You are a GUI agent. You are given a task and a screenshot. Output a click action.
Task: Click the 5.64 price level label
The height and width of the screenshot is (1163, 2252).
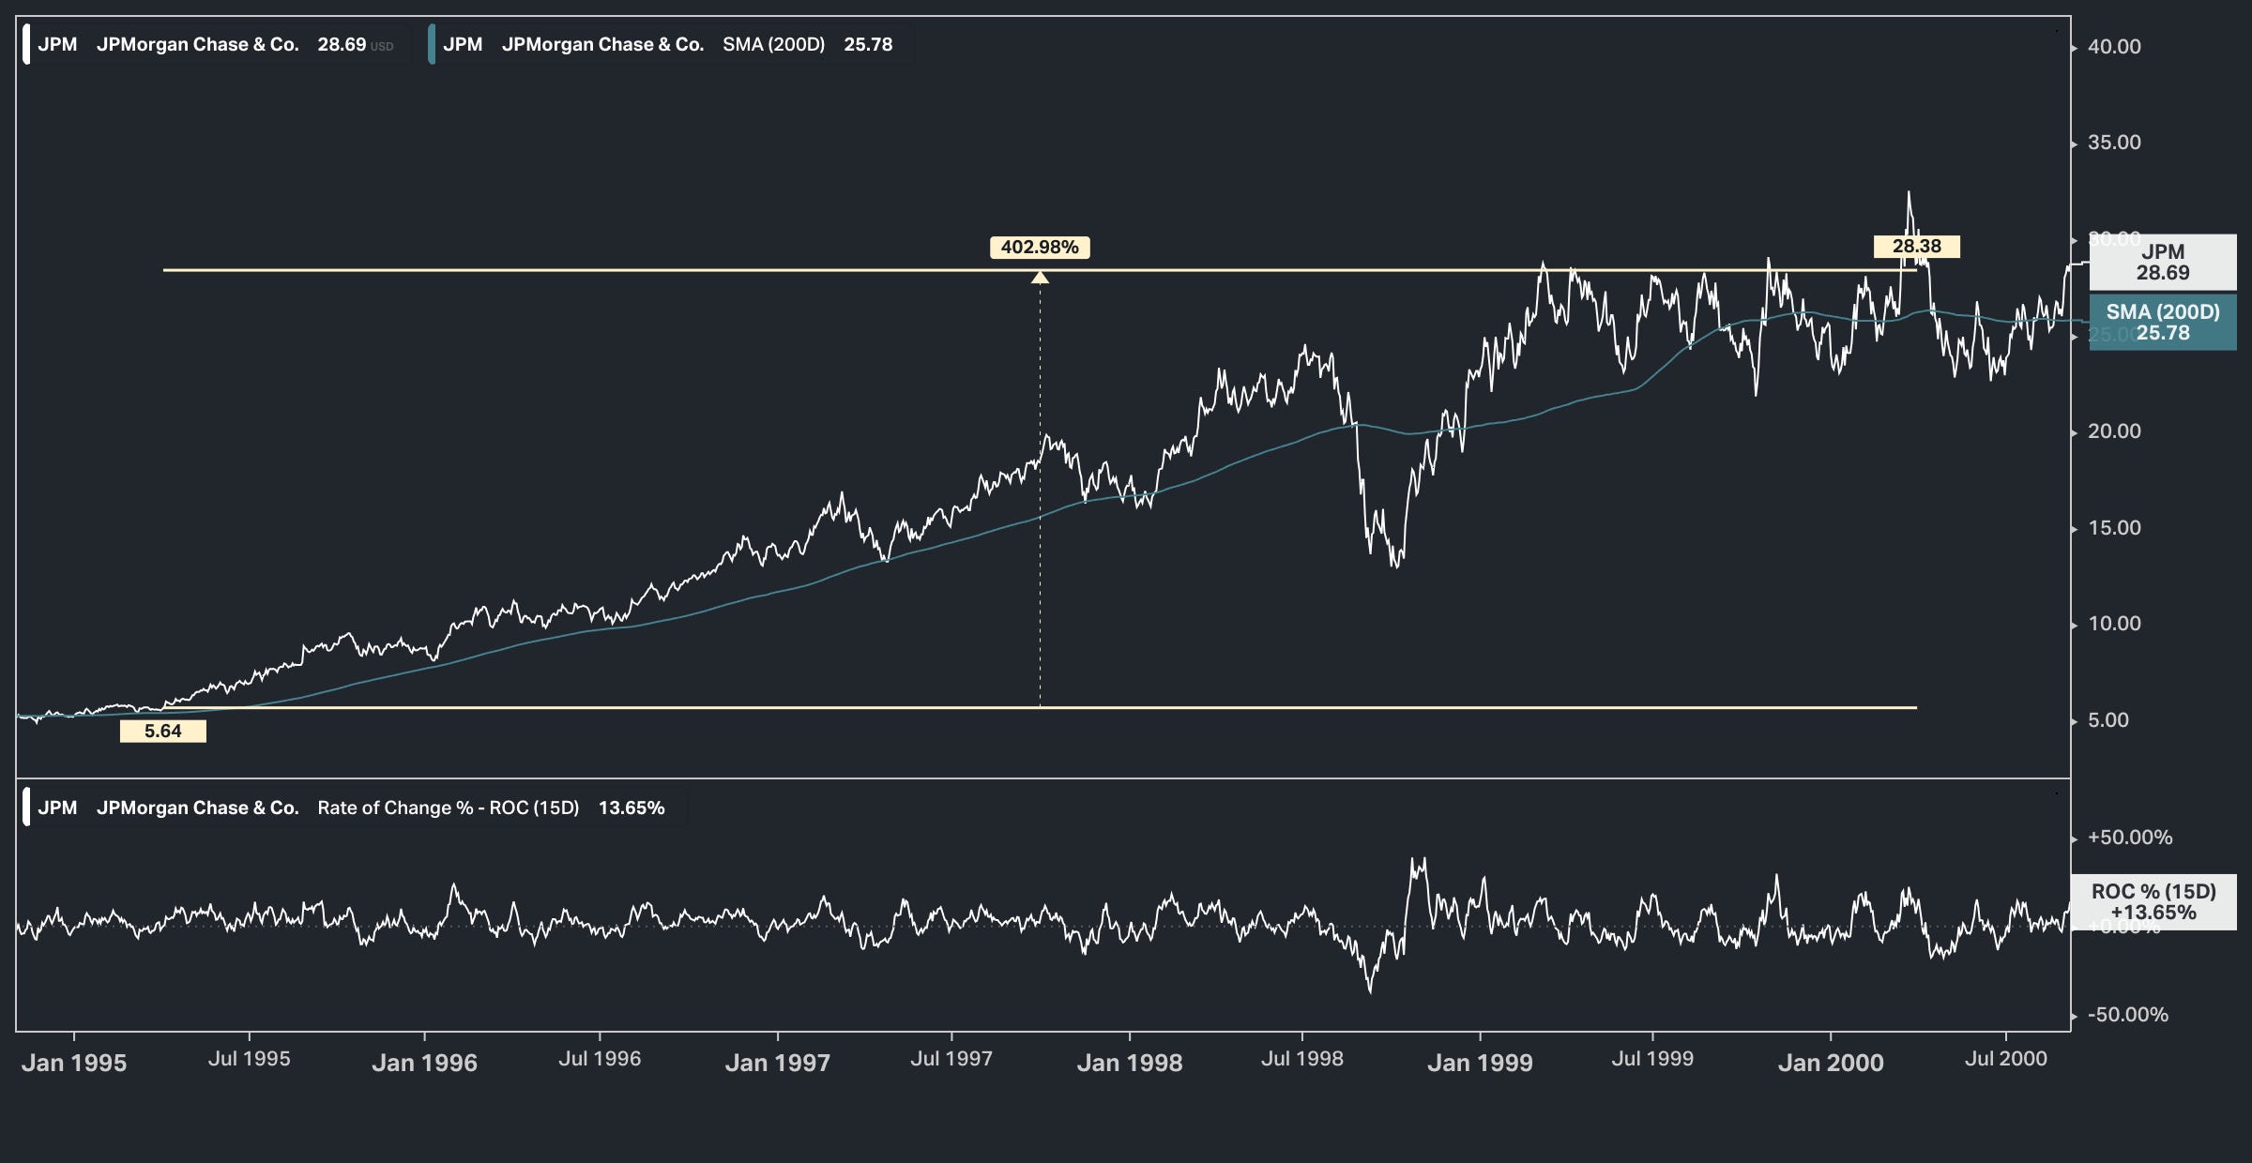(x=163, y=732)
